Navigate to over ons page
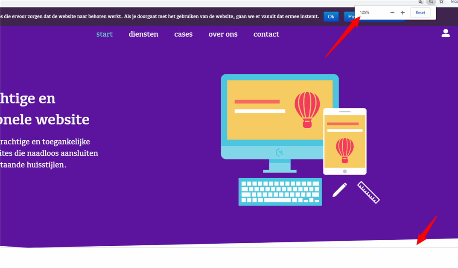 223,34
